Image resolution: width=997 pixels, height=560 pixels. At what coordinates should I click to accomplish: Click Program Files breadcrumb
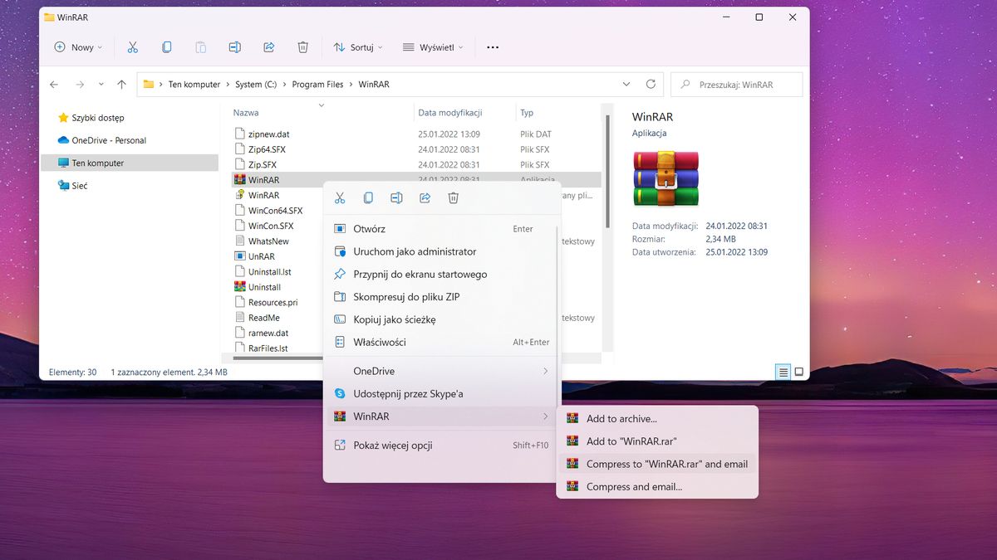point(318,85)
